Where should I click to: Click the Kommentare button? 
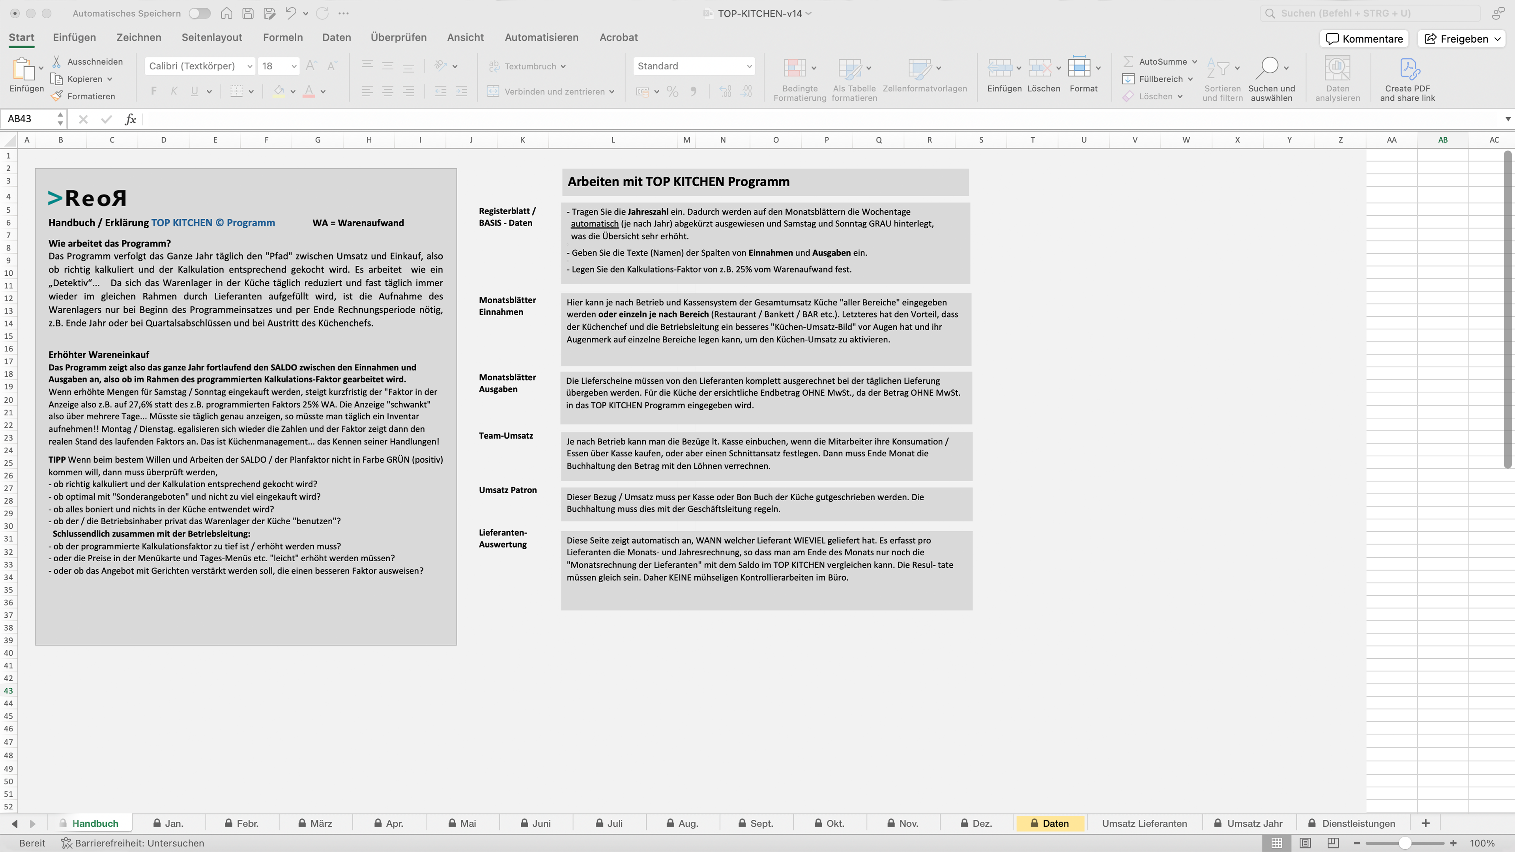coord(1364,39)
